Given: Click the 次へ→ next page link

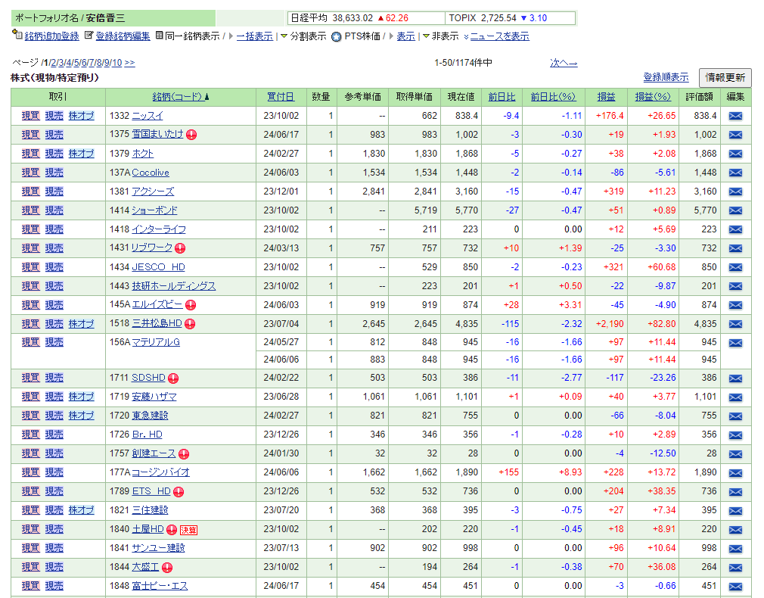Looking at the screenshot, I should 564,63.
